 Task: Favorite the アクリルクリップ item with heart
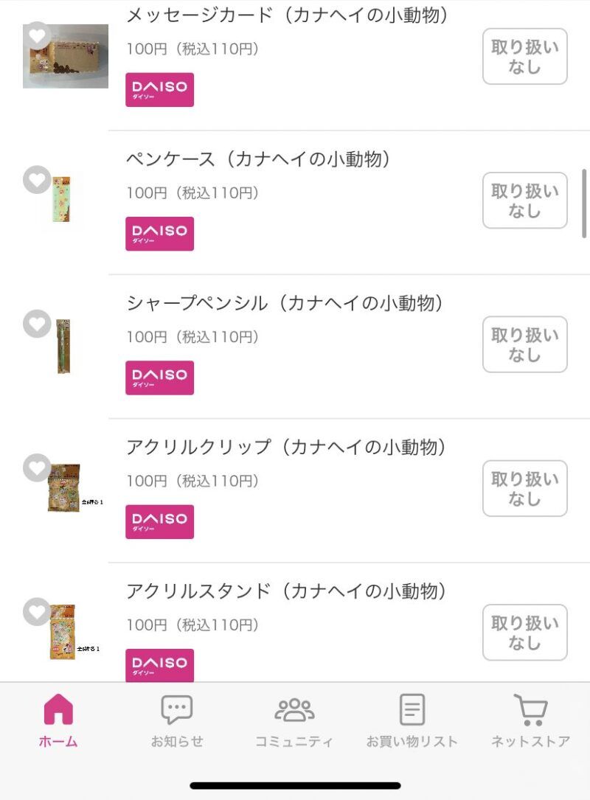(x=37, y=467)
